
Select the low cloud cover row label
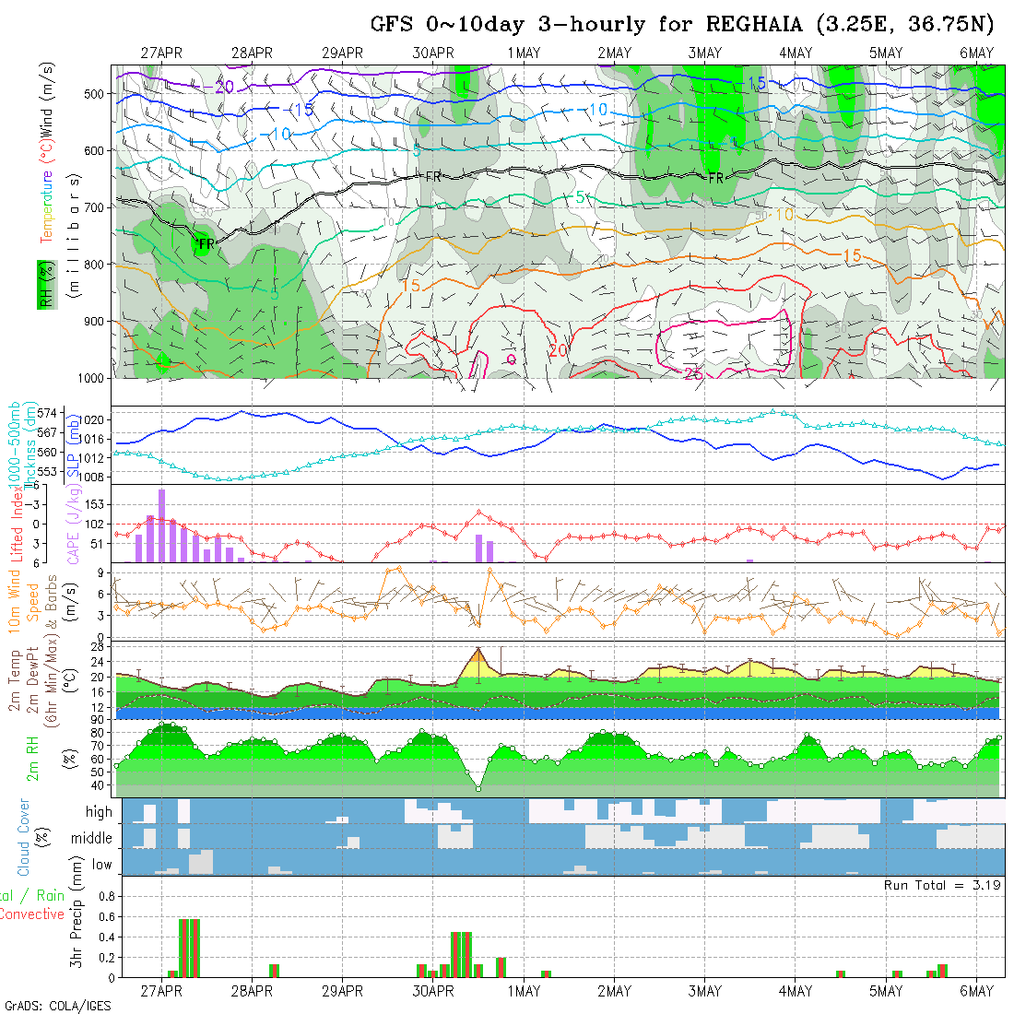[102, 865]
